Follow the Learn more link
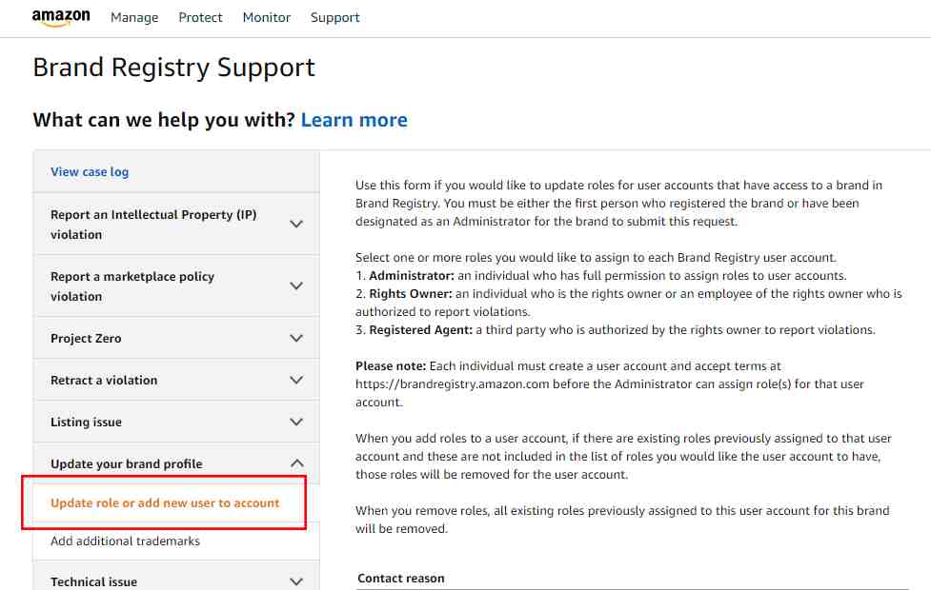The width and height of the screenshot is (931, 590). 354,120
